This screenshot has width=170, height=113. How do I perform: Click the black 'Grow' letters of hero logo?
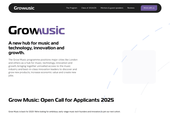tap(20, 30)
